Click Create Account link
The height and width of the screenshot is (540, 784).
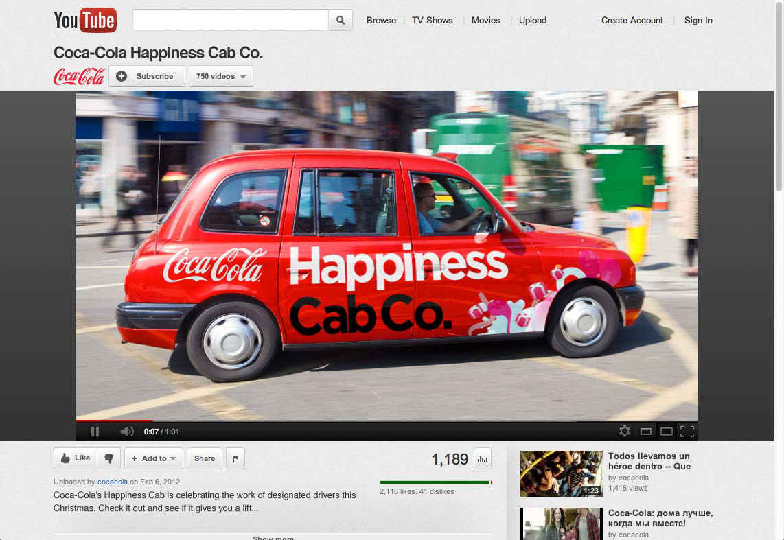[x=632, y=21]
